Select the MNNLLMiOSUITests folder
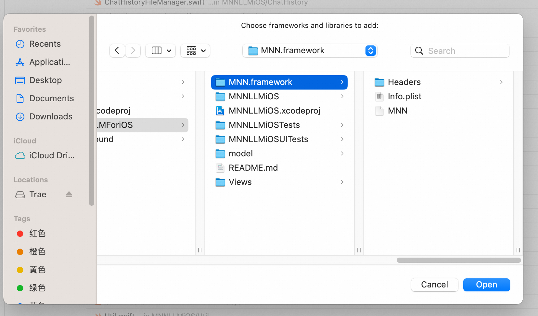 (279, 139)
